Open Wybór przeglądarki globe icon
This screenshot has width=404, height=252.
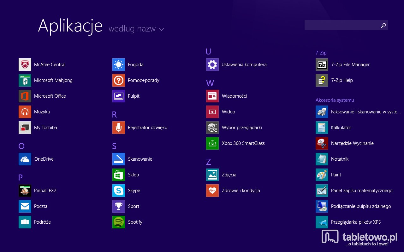[x=212, y=128]
